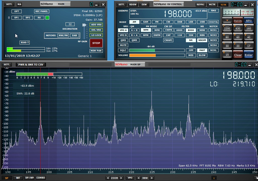
Task: Select the 60 band keypad button
Action: point(238,36)
